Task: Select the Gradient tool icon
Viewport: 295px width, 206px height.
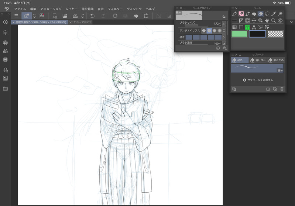Action: coord(234,27)
